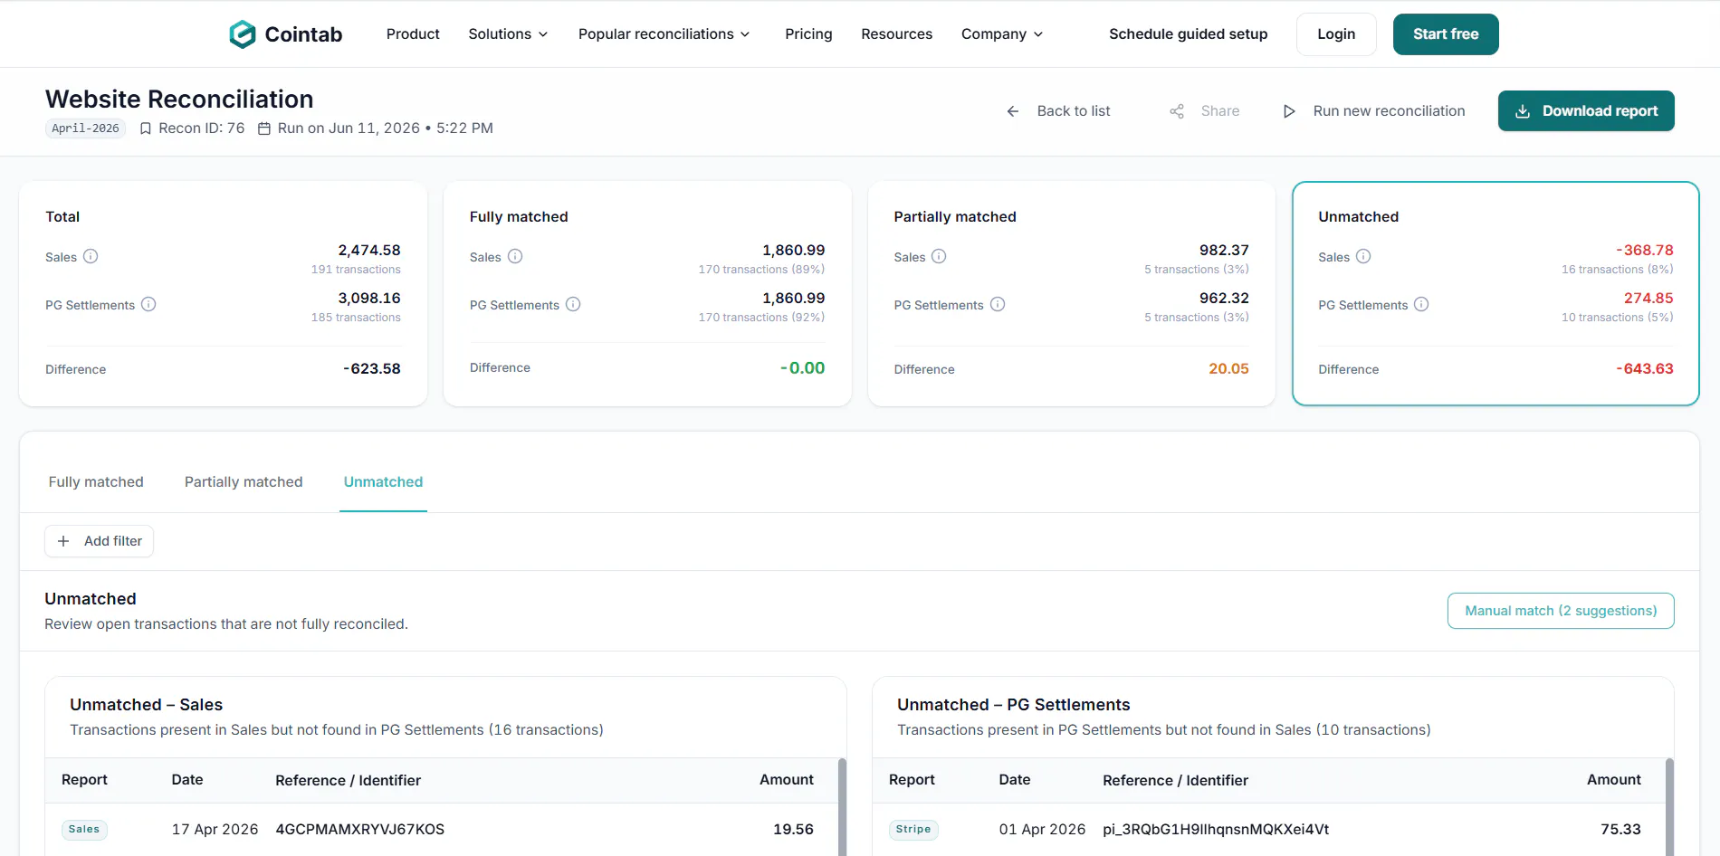The height and width of the screenshot is (856, 1720).
Task: Click Reference / Identifier header in Sales table
Action: 348,781
